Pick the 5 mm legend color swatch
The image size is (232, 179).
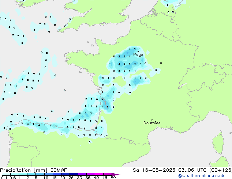pyautogui.click(x=40, y=174)
